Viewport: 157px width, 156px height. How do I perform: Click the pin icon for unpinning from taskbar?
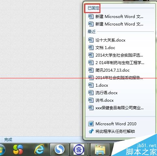pyautogui.click(x=91, y=131)
